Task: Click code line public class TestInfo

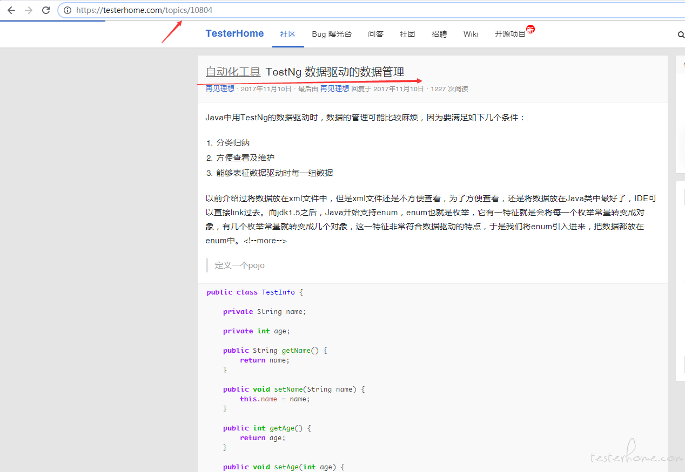Action: click(255, 292)
